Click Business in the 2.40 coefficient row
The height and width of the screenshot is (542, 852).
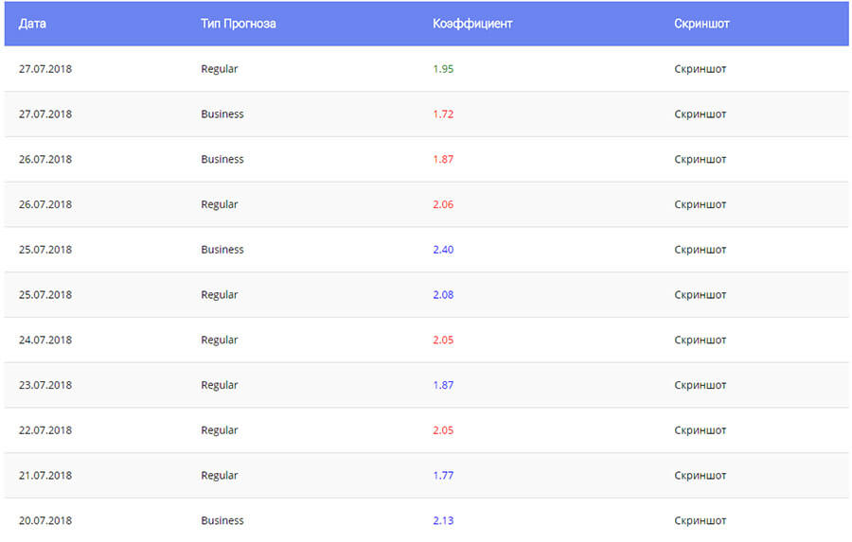[222, 250]
